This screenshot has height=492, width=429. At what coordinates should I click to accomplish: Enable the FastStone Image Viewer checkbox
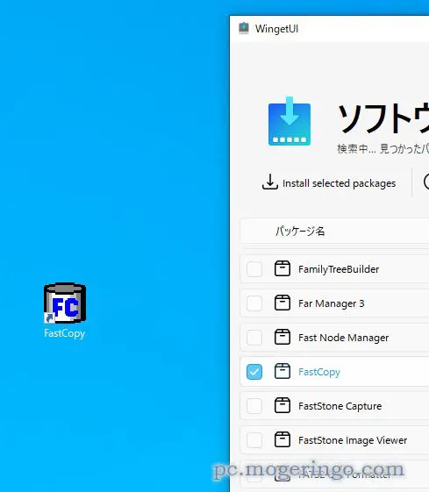254,440
